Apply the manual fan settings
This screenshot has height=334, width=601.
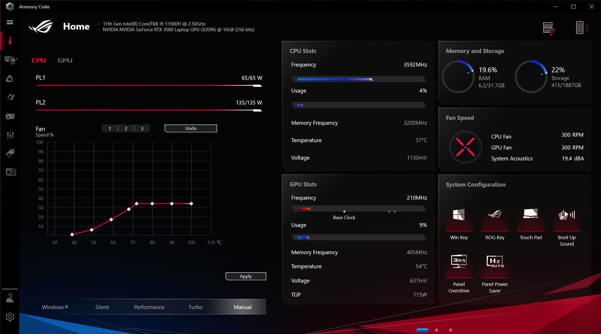(x=246, y=276)
